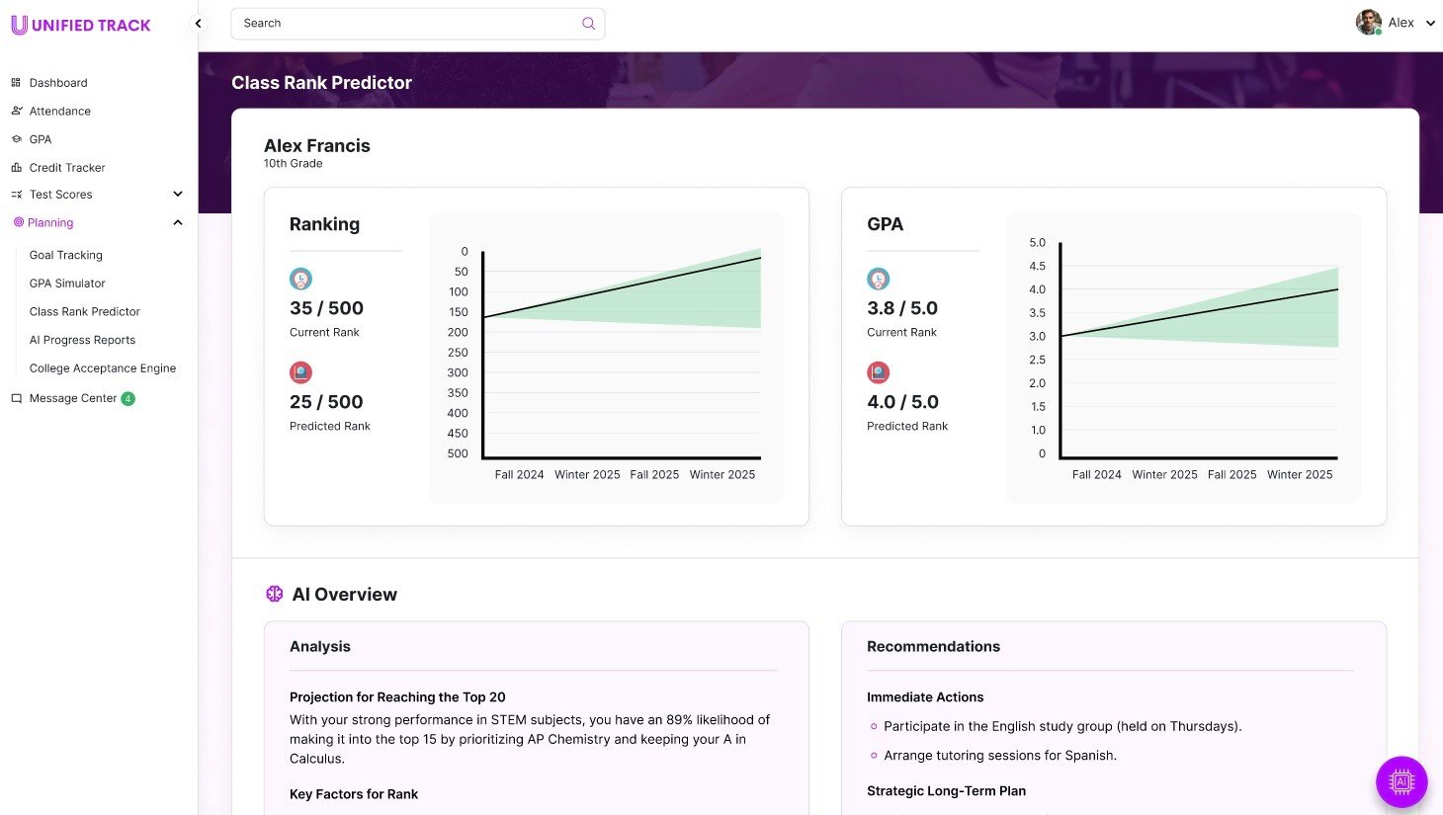
Task: Open AI Progress Reports
Action: point(82,340)
